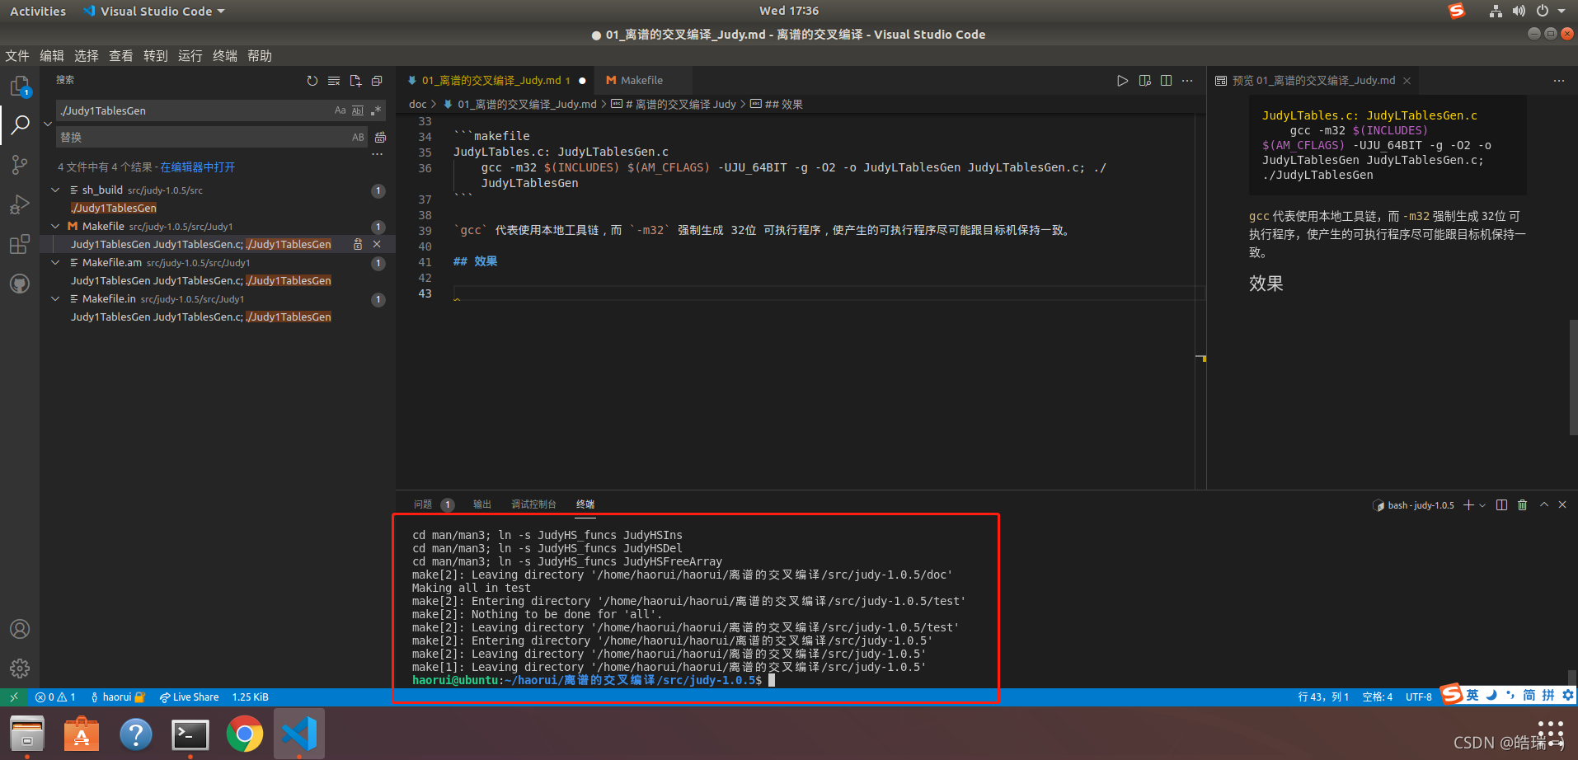1578x760 pixels.
Task: Open editor more actions ellipsis
Action: tap(1187, 81)
